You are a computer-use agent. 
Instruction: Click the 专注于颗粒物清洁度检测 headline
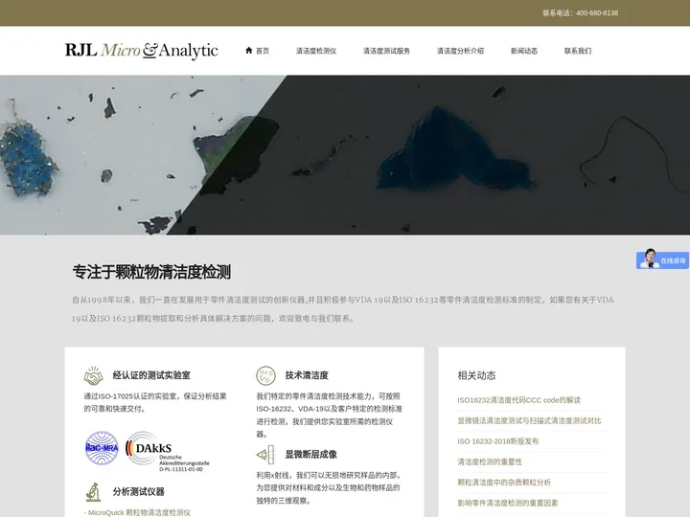point(151,272)
